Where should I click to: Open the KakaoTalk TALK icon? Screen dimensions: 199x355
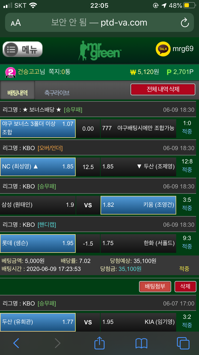tap(163, 49)
